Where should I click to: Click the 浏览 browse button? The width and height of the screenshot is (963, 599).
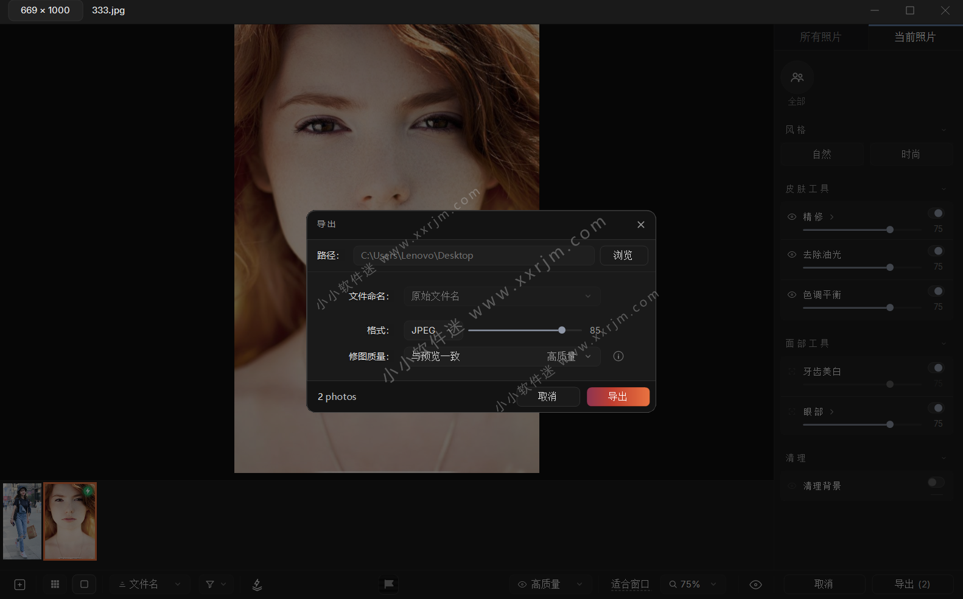[x=623, y=255]
